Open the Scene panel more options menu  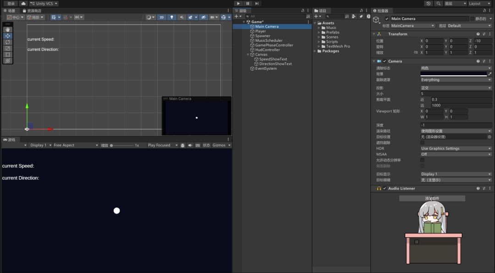pos(228,11)
